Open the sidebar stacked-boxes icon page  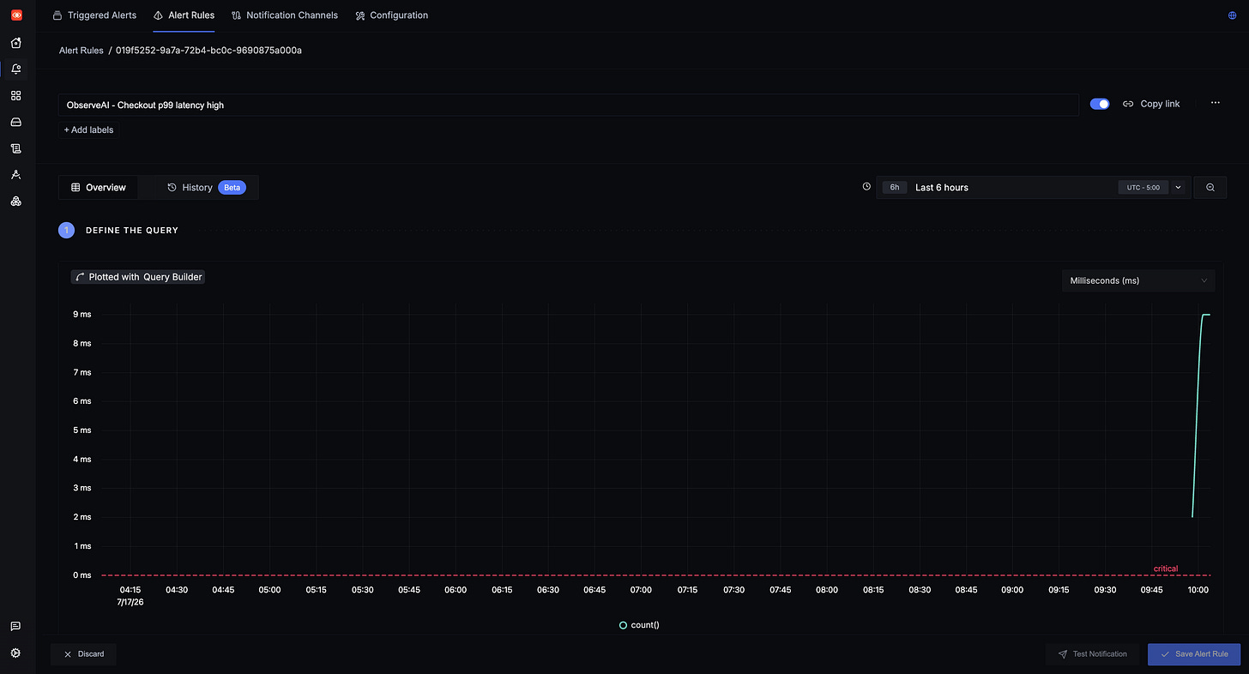[16, 202]
